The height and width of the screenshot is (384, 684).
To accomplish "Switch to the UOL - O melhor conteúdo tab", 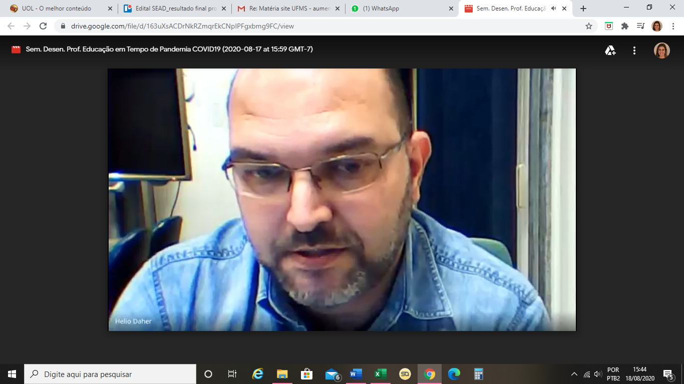I will point(56,8).
